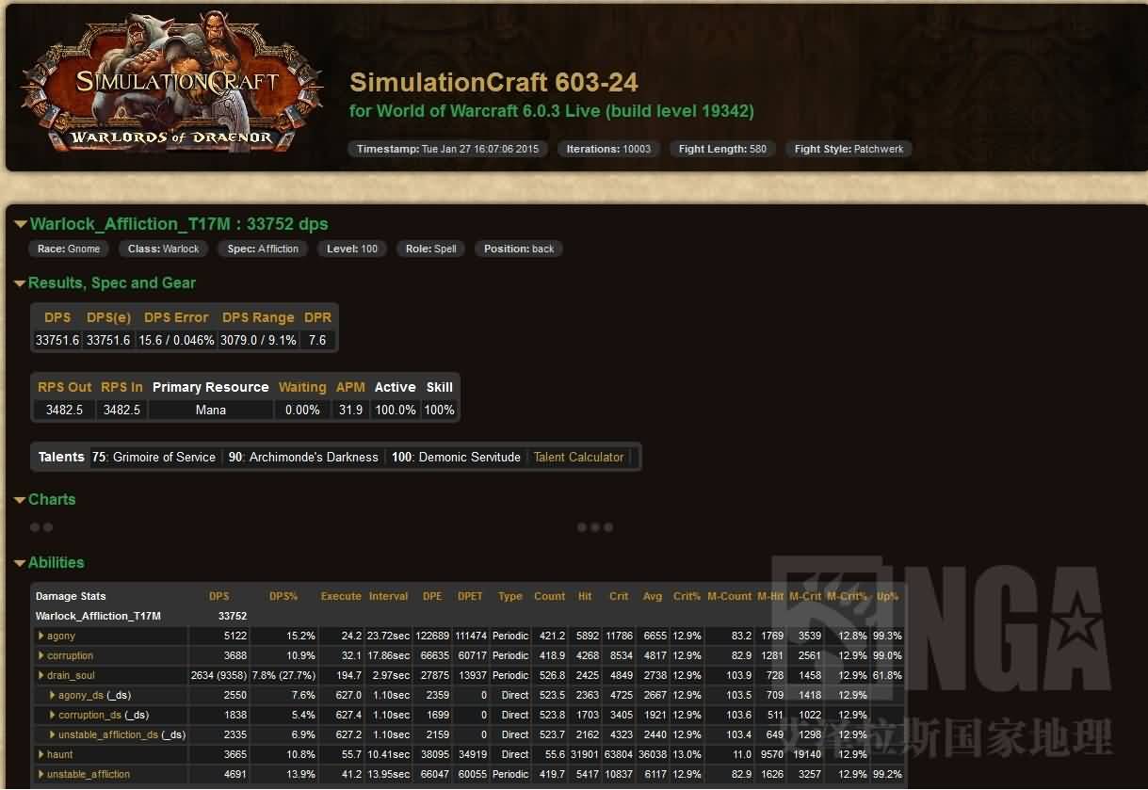Sort abilities by DPE column
This screenshot has width=1148, height=790.
coord(432,597)
